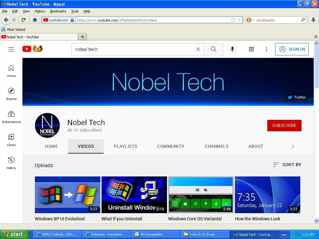Switch to t-rex-0.24.8-win folder window
The image size is (319, 239).
coord(205,234)
